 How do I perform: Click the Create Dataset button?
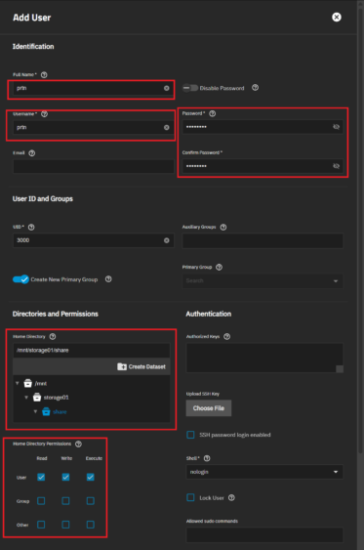(x=142, y=366)
